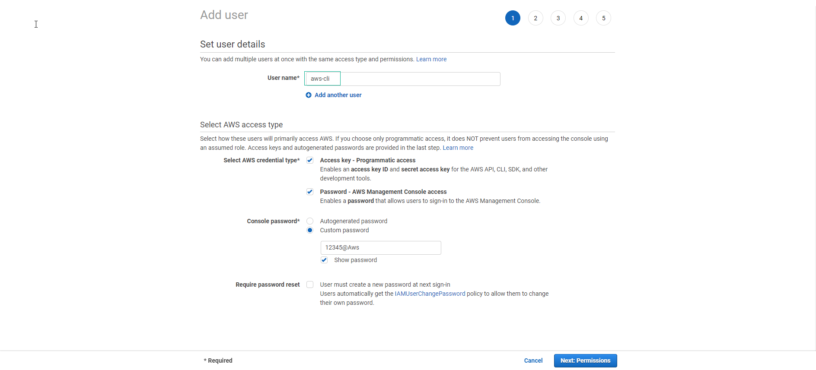Open the IAMUserChangePassword policy link
The image size is (816, 370).
click(430, 294)
